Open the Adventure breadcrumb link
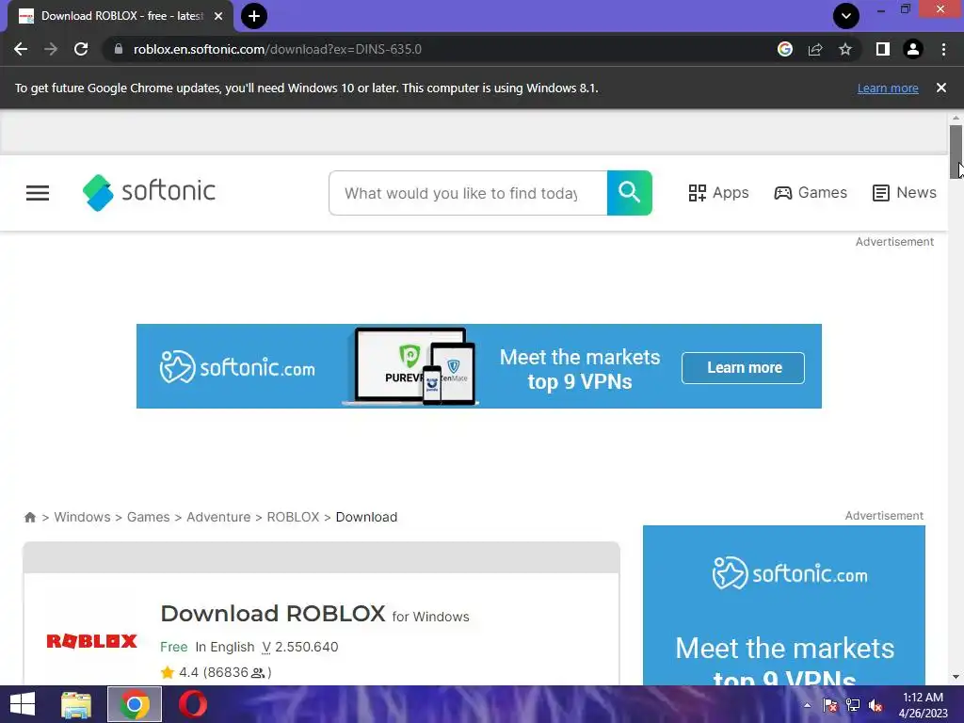 click(218, 517)
